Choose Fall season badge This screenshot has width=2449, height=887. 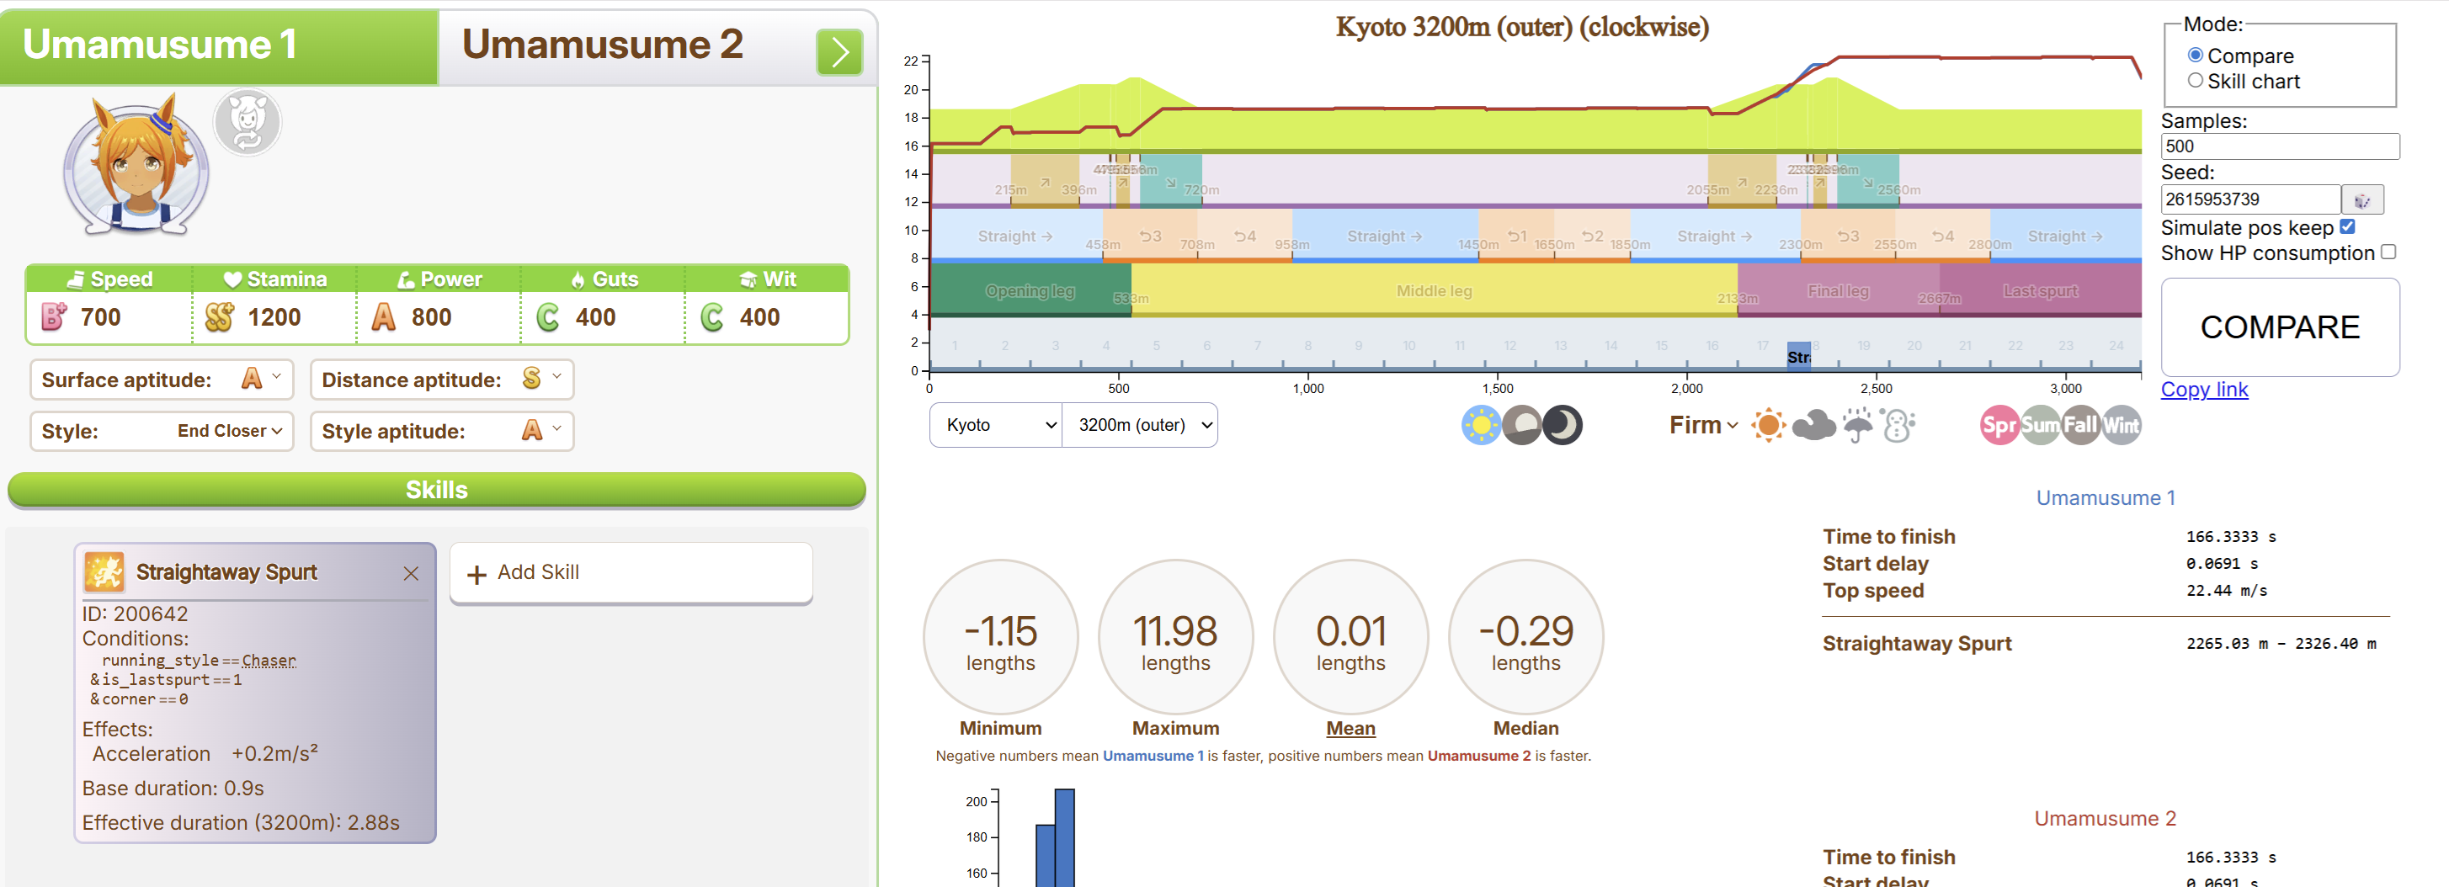(2080, 425)
